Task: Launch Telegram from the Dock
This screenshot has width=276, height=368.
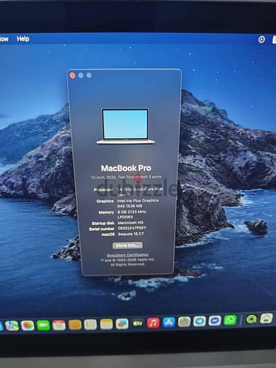Action: (x=199, y=321)
